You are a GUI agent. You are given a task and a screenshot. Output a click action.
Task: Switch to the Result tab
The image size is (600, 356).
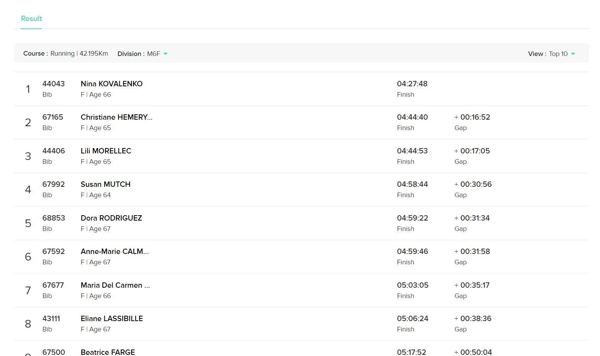[31, 19]
